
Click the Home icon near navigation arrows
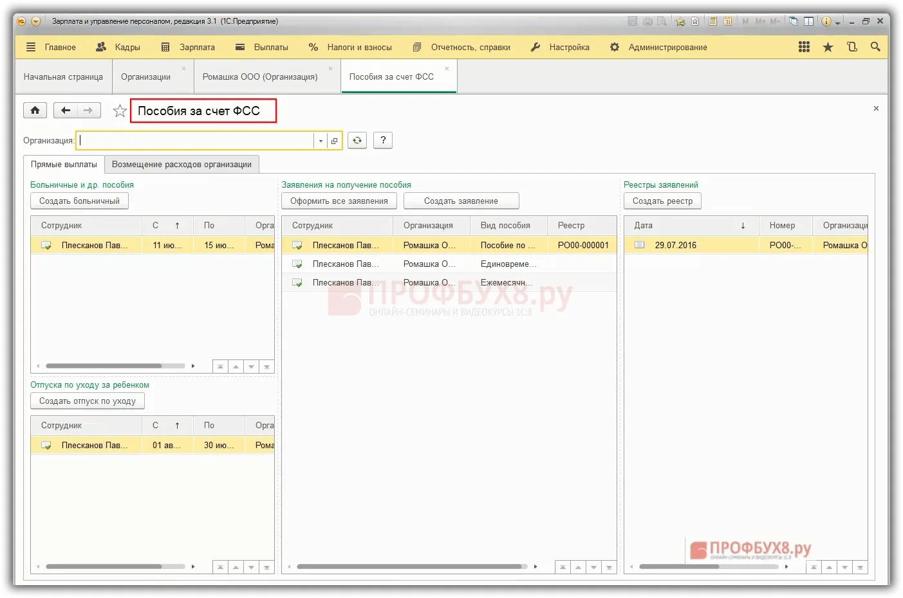click(x=35, y=110)
